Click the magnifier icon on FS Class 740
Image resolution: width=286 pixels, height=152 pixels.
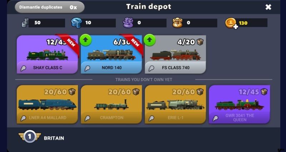151,68
